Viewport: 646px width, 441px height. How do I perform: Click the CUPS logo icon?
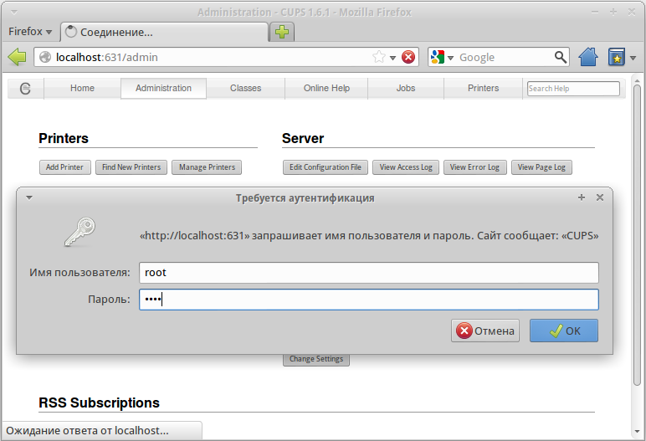click(26, 88)
